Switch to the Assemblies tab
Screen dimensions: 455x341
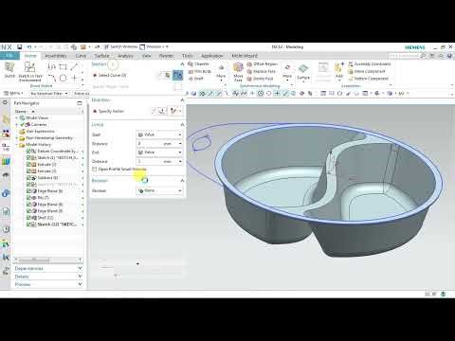(56, 56)
